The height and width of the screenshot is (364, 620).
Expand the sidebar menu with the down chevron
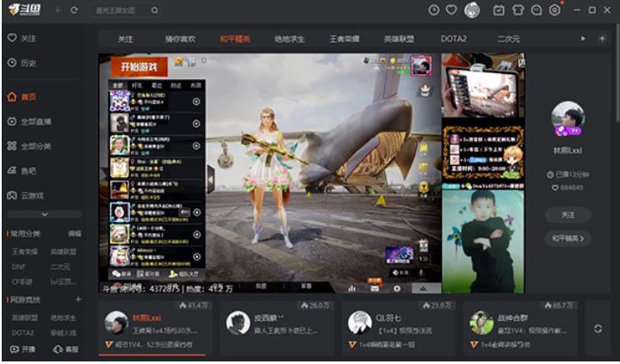tap(45, 214)
